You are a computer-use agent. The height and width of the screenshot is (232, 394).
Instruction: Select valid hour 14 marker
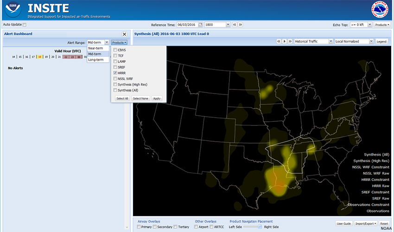pyautogui.click(x=13, y=57)
